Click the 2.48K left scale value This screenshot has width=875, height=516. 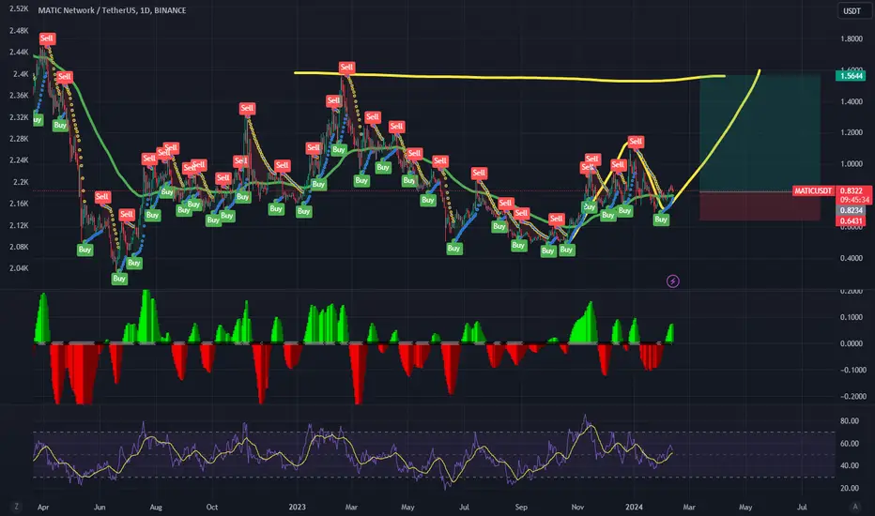(19, 31)
